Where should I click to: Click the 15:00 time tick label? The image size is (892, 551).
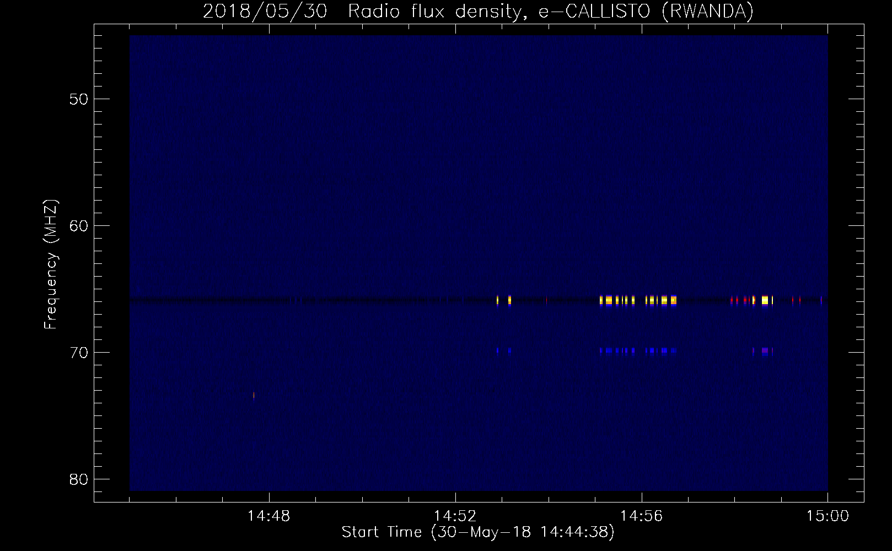tap(827, 516)
